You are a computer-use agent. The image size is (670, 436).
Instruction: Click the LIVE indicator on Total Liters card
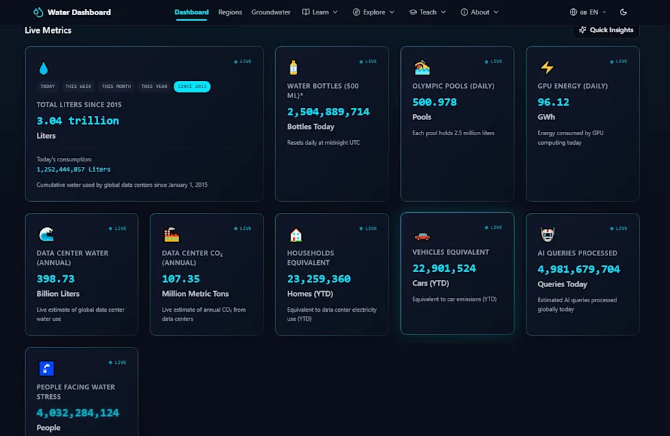[243, 62]
